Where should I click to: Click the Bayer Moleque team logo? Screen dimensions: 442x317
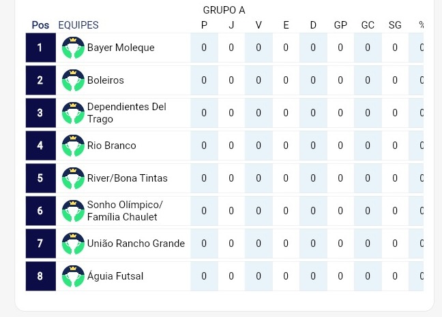click(x=73, y=48)
